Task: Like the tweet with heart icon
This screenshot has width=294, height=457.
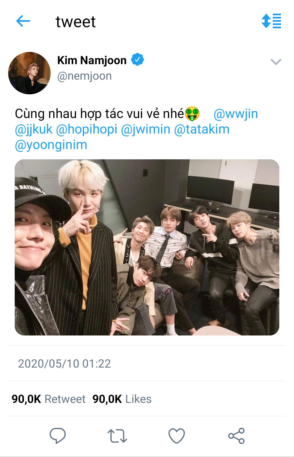Action: pos(177,436)
